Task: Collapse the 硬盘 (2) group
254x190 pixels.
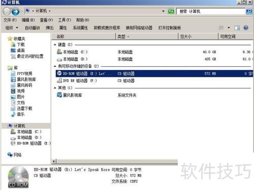Action: tap(55, 45)
